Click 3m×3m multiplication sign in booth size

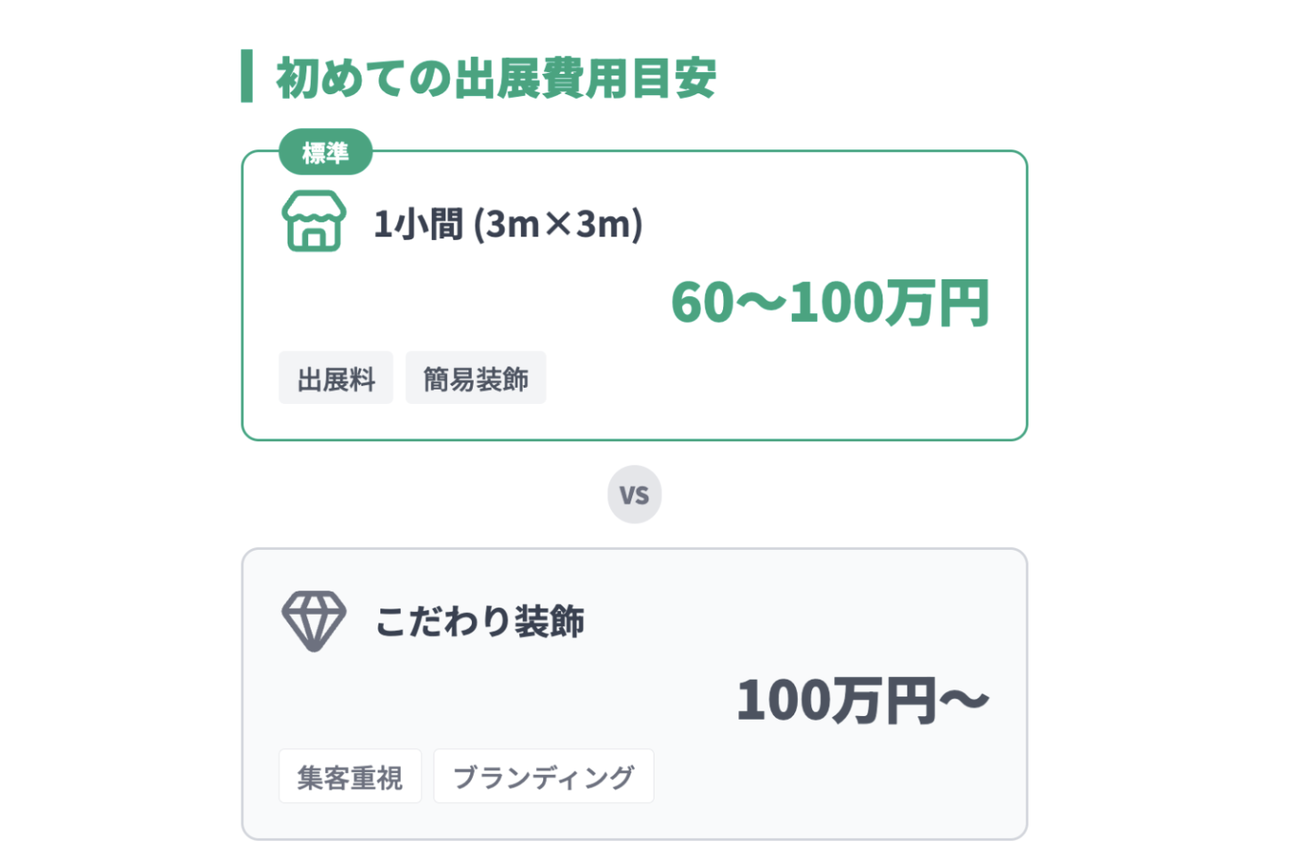tap(557, 224)
